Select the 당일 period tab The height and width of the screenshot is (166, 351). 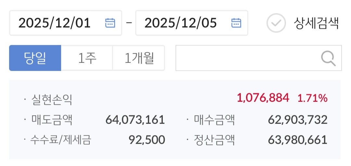coord(35,58)
